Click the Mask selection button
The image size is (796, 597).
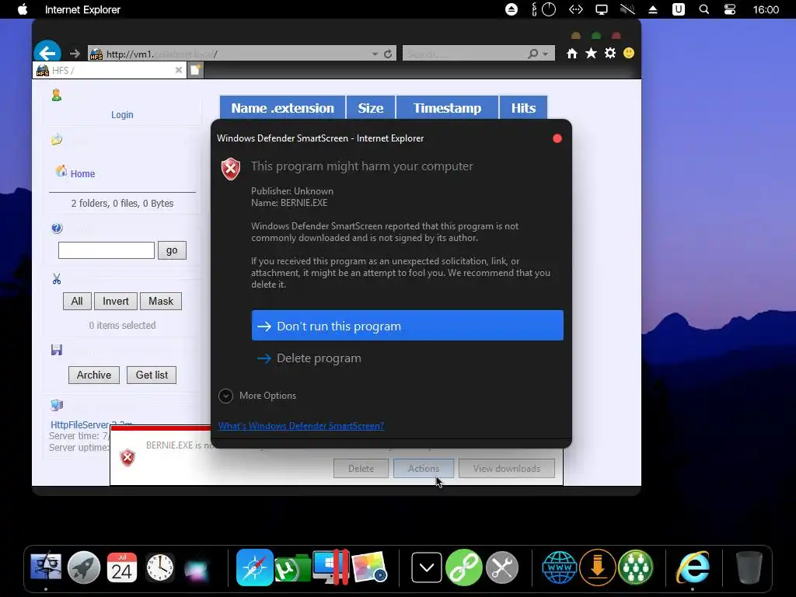(x=161, y=301)
